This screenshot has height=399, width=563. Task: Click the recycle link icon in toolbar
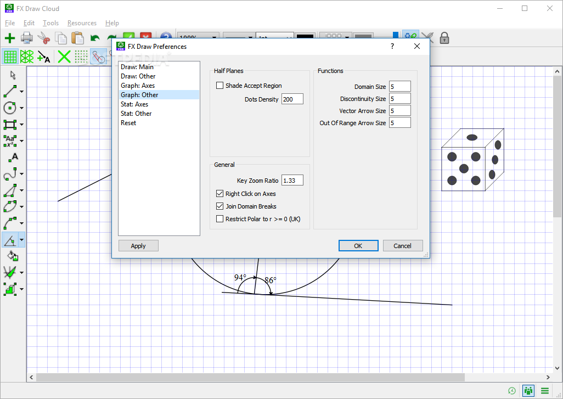point(410,37)
